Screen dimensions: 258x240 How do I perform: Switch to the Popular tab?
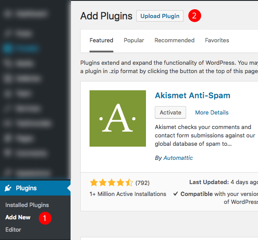tap(134, 41)
